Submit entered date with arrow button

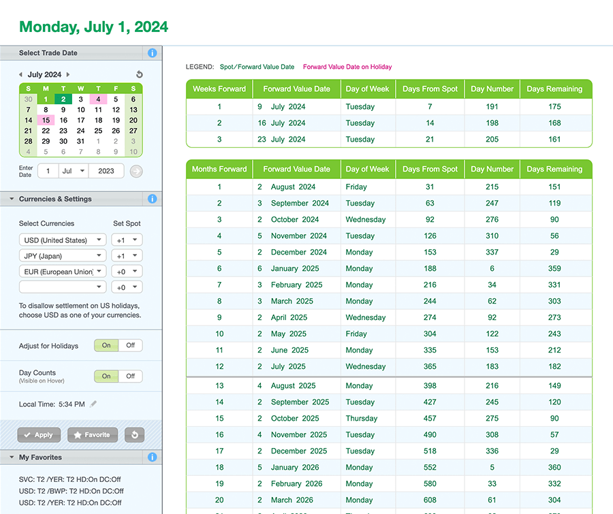point(136,171)
